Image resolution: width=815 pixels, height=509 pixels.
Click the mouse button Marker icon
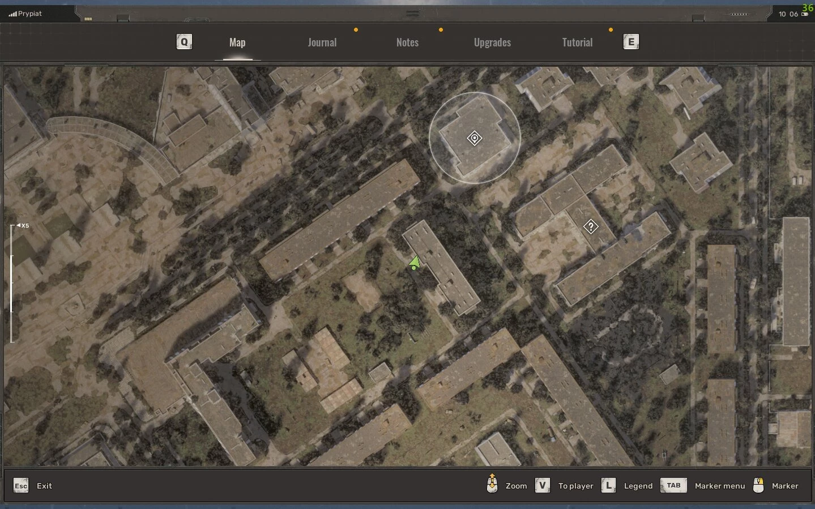[758, 485]
